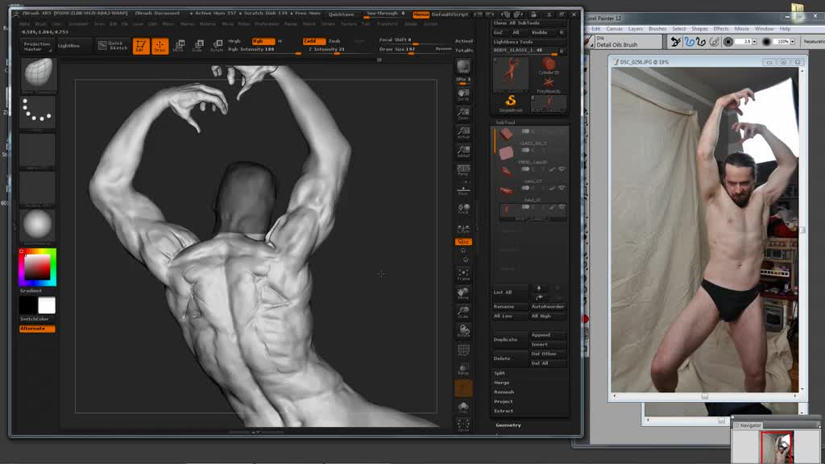This screenshot has width=825, height=464.
Task: Toggle eye visibility of third subtool
Action: 562,169
